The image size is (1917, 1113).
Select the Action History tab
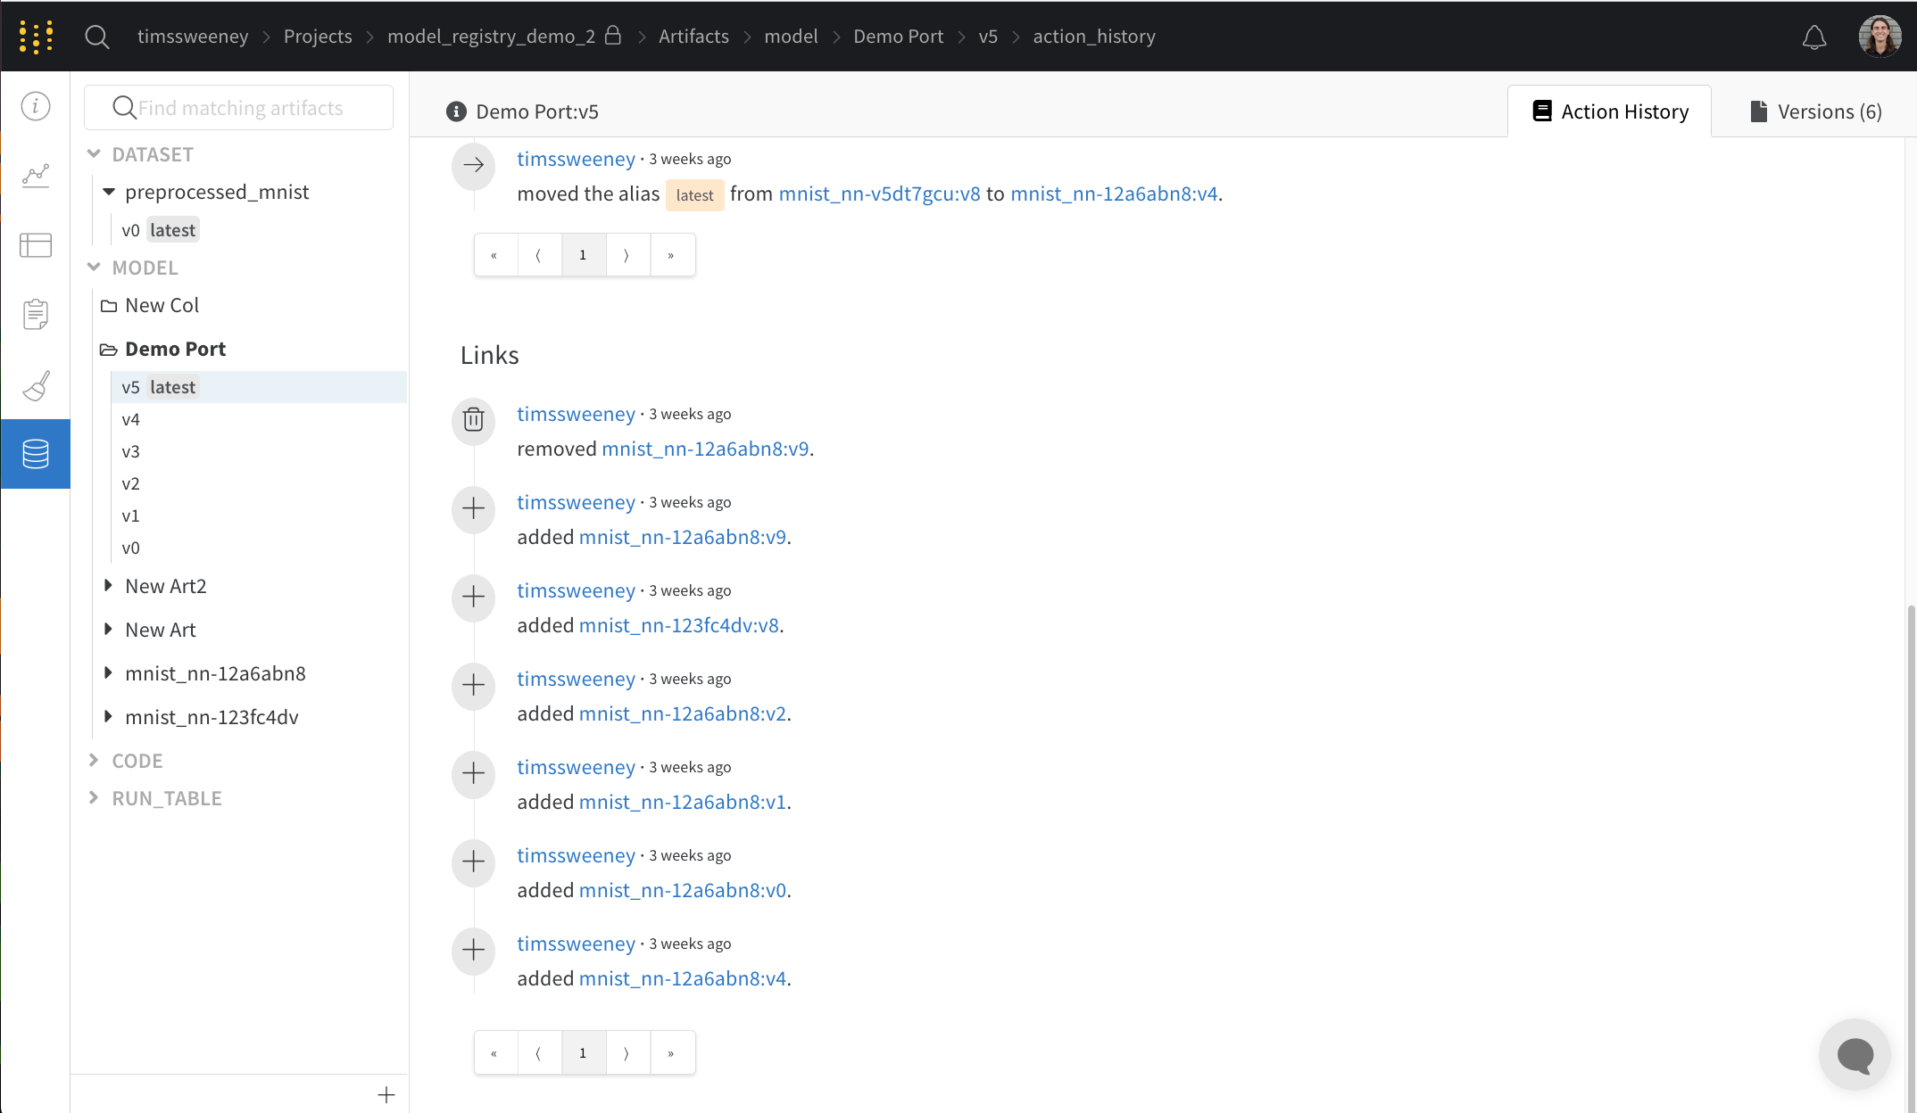click(x=1610, y=111)
